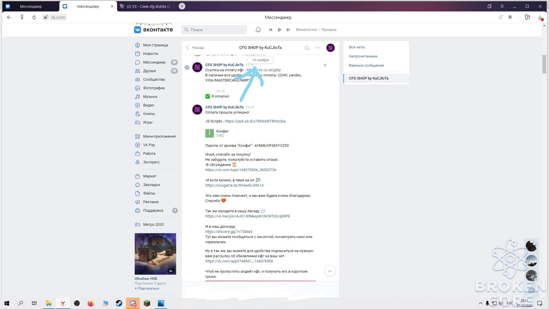This screenshot has width=549, height=309.
Task: Open chat actions three-dot menu
Action: pyautogui.click(x=317, y=48)
